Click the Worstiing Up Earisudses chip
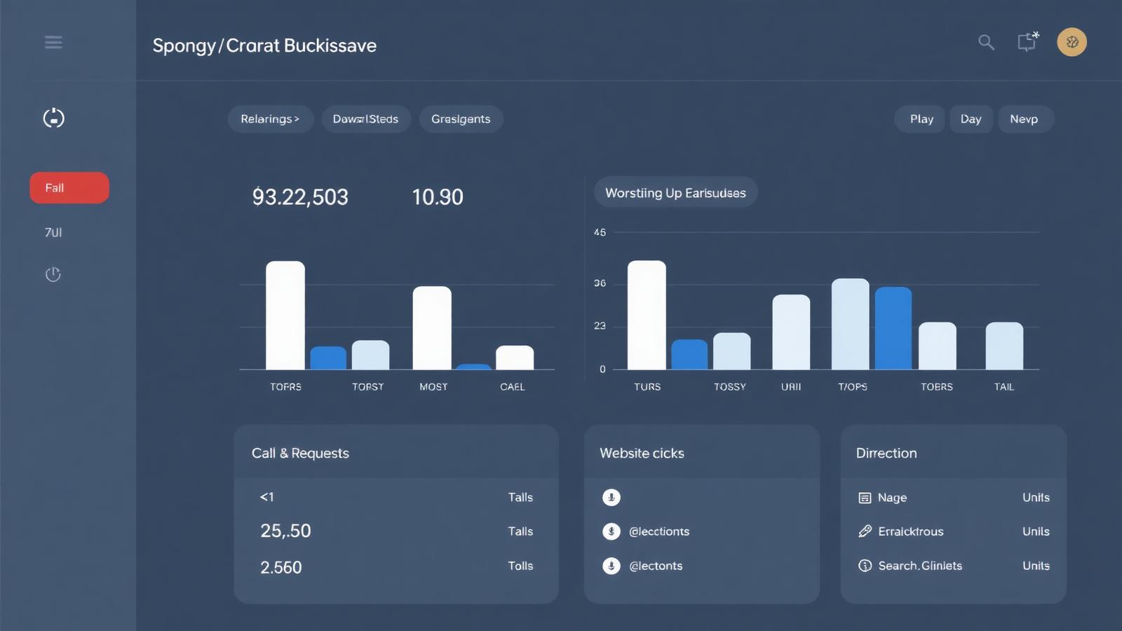 (x=675, y=193)
